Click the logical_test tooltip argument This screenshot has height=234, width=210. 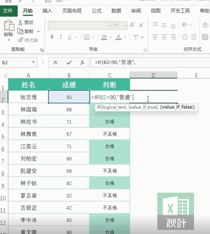(114, 107)
